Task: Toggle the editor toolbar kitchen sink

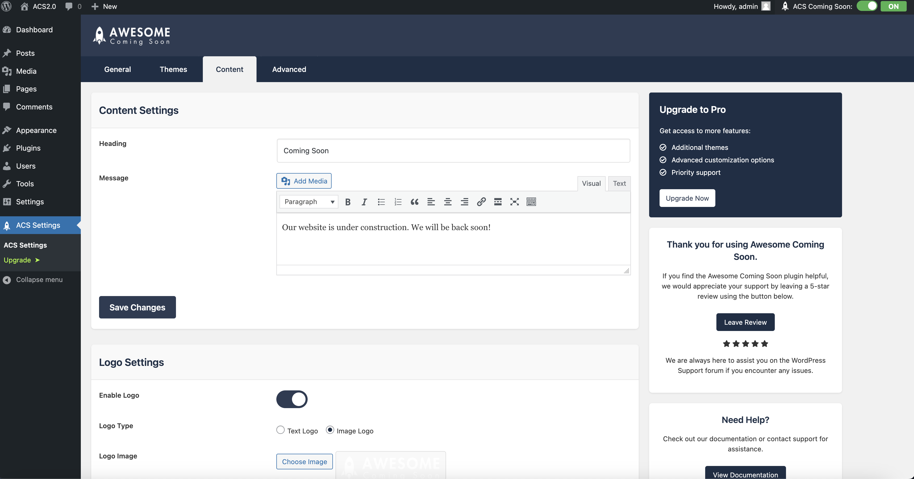Action: (531, 202)
